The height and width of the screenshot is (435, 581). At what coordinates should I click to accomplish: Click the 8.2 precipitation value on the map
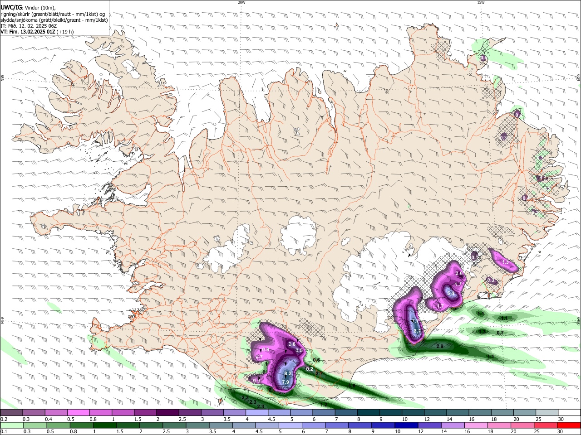tap(287, 373)
